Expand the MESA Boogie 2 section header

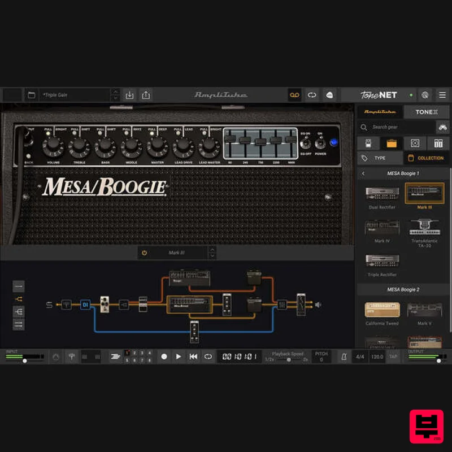(x=402, y=289)
